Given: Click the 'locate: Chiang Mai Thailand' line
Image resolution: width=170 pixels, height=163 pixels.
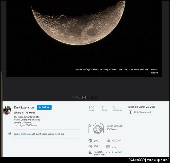Looking at the screenshot, I should (x=27, y=120).
